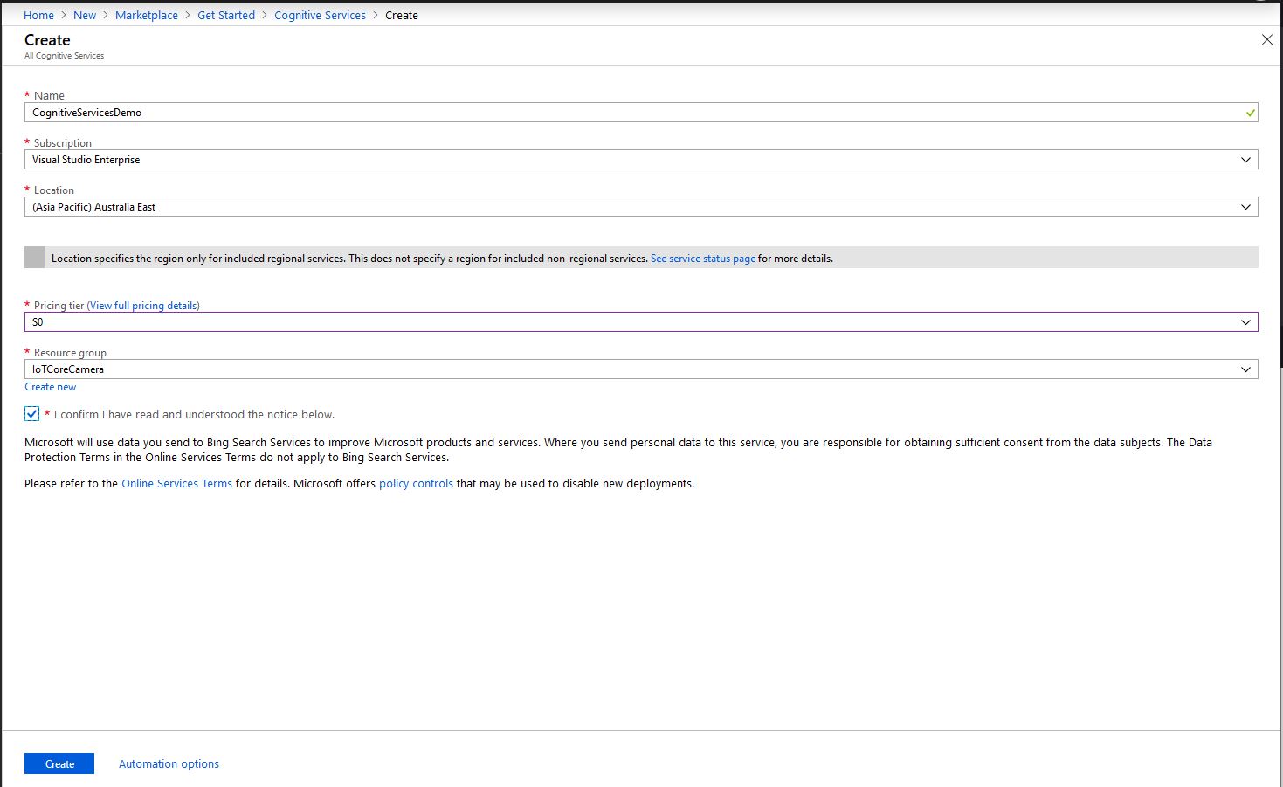Click the green validation checkmark in Name field

[x=1251, y=113]
